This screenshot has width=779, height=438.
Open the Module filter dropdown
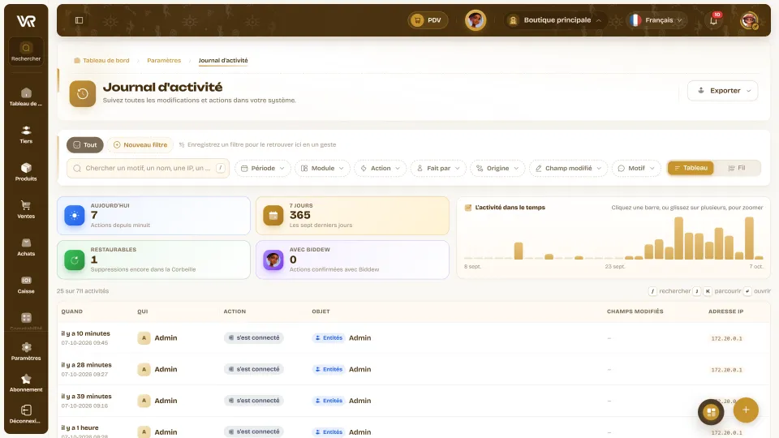tap(322, 169)
